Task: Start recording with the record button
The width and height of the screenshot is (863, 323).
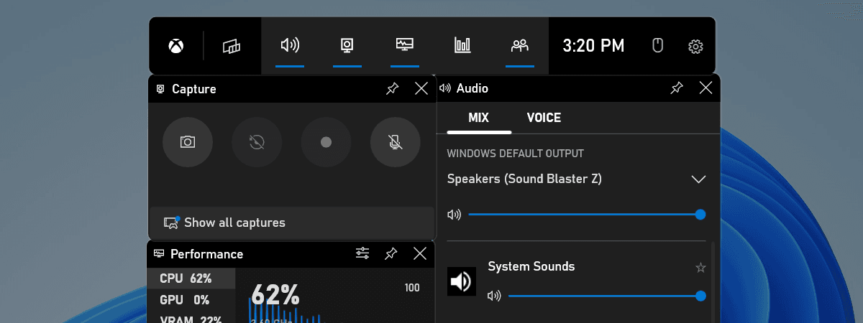Action: pos(326,142)
